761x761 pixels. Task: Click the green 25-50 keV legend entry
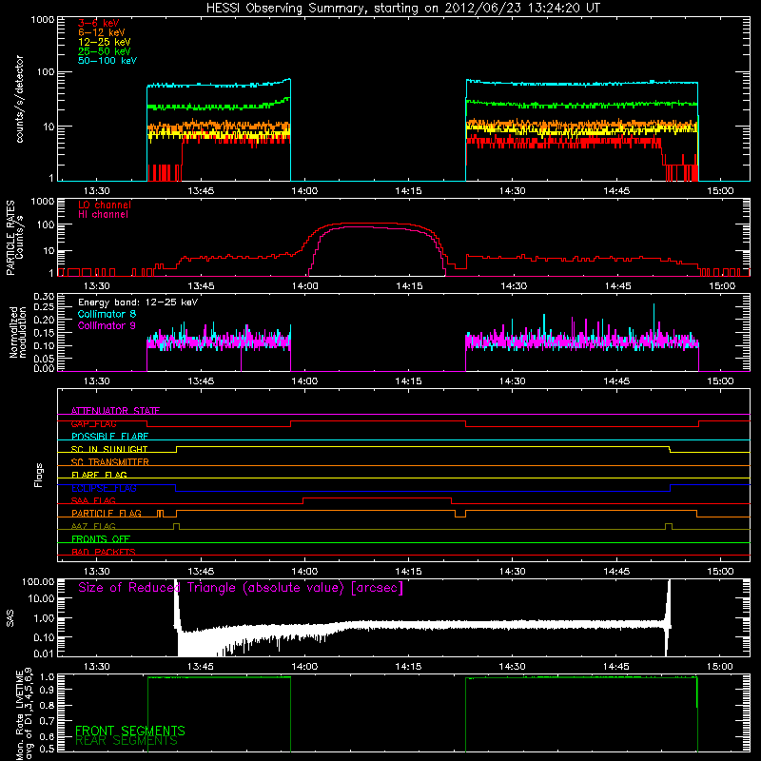[105, 51]
